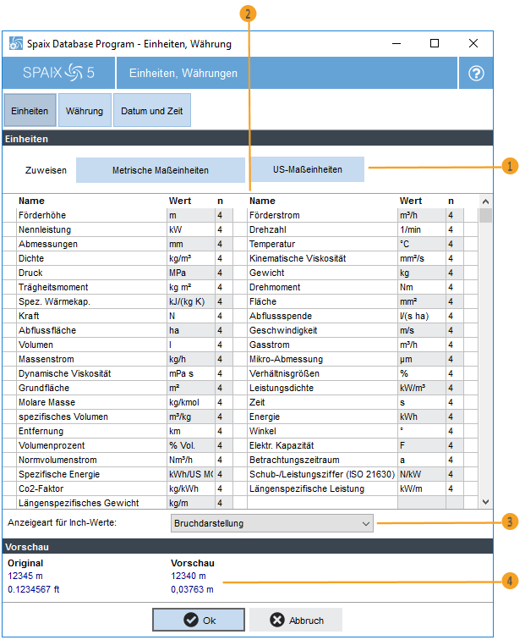Select the 'Dichte' row name

(31, 258)
